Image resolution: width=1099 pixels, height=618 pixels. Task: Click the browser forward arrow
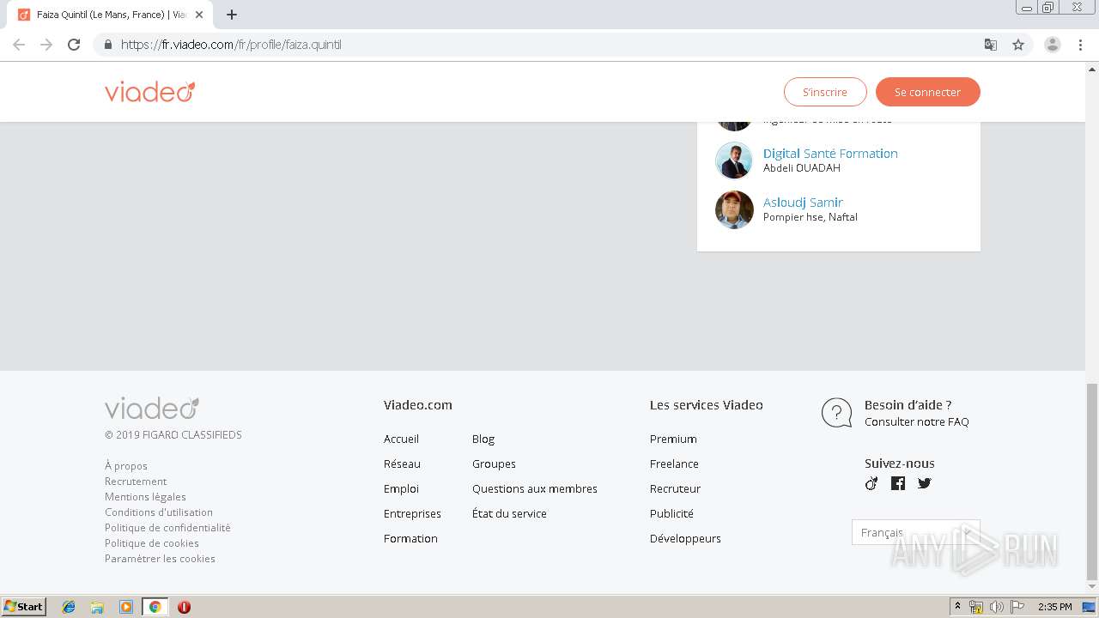coord(46,45)
